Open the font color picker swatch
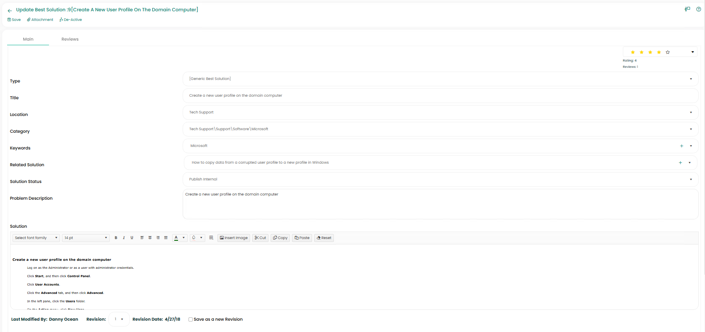This screenshot has width=705, height=332. 176,238
